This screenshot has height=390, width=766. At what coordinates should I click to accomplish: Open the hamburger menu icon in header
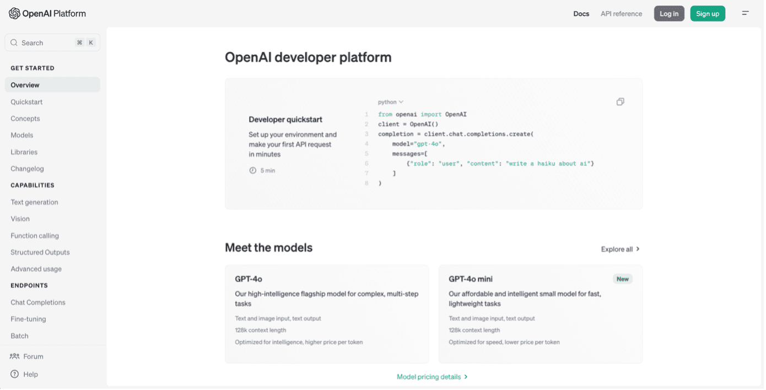coord(745,13)
